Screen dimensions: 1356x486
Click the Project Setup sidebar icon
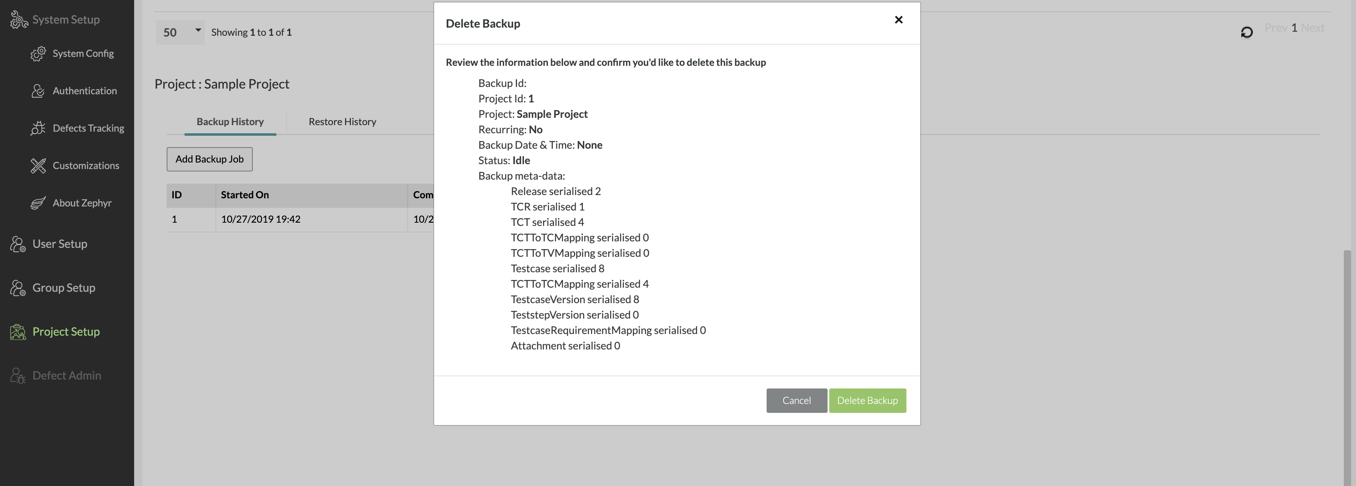[18, 332]
